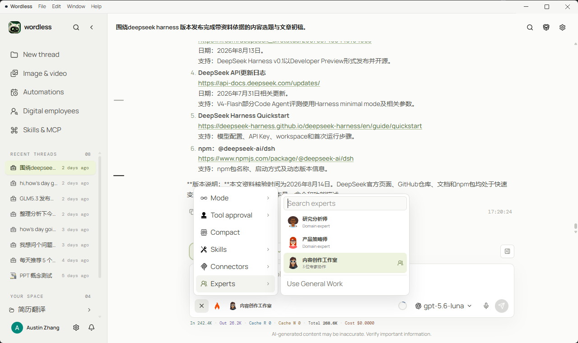Click the Compact icon in menu

point(204,232)
